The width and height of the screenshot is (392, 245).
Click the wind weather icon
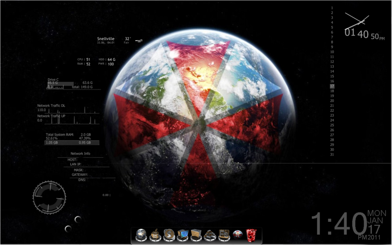pos(139,40)
